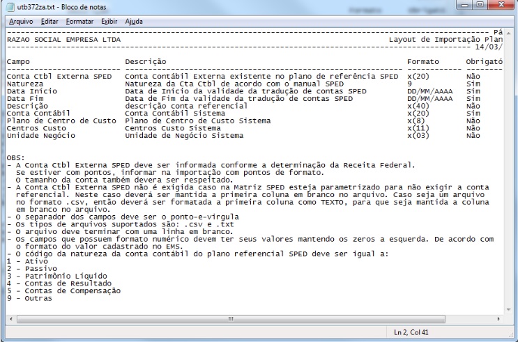Click the Notepad document icon in title bar
Screen dimensions: 518x342
tap(10, 7)
